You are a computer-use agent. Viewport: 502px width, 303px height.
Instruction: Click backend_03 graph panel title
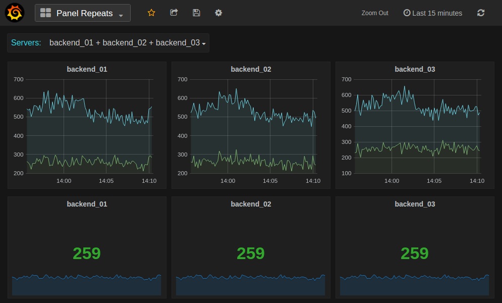pyautogui.click(x=415, y=69)
